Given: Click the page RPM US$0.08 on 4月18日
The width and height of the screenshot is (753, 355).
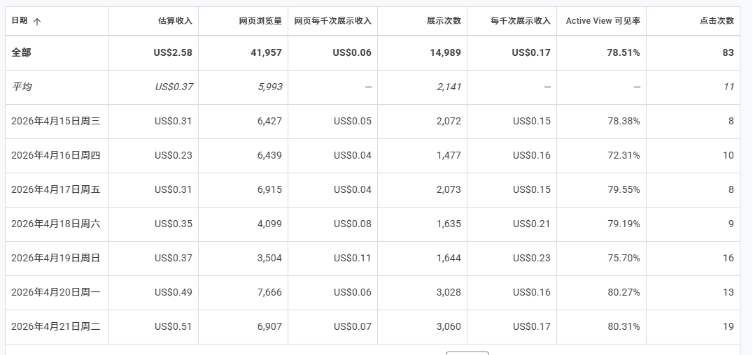Looking at the screenshot, I should (x=353, y=224).
